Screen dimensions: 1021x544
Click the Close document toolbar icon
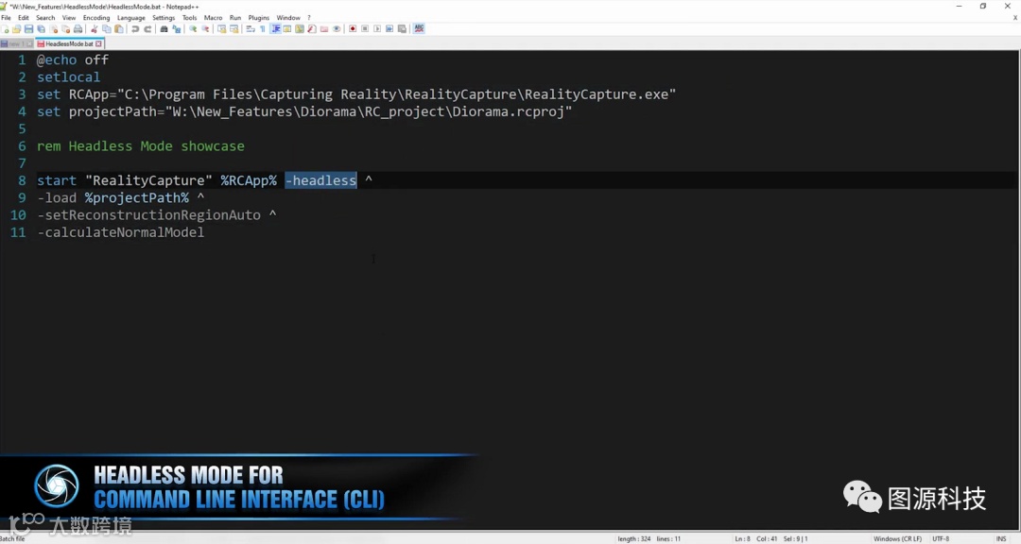coord(54,28)
